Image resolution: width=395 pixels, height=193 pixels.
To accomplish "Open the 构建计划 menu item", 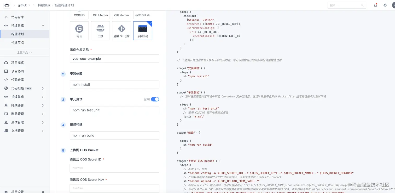I will click(x=25, y=34).
